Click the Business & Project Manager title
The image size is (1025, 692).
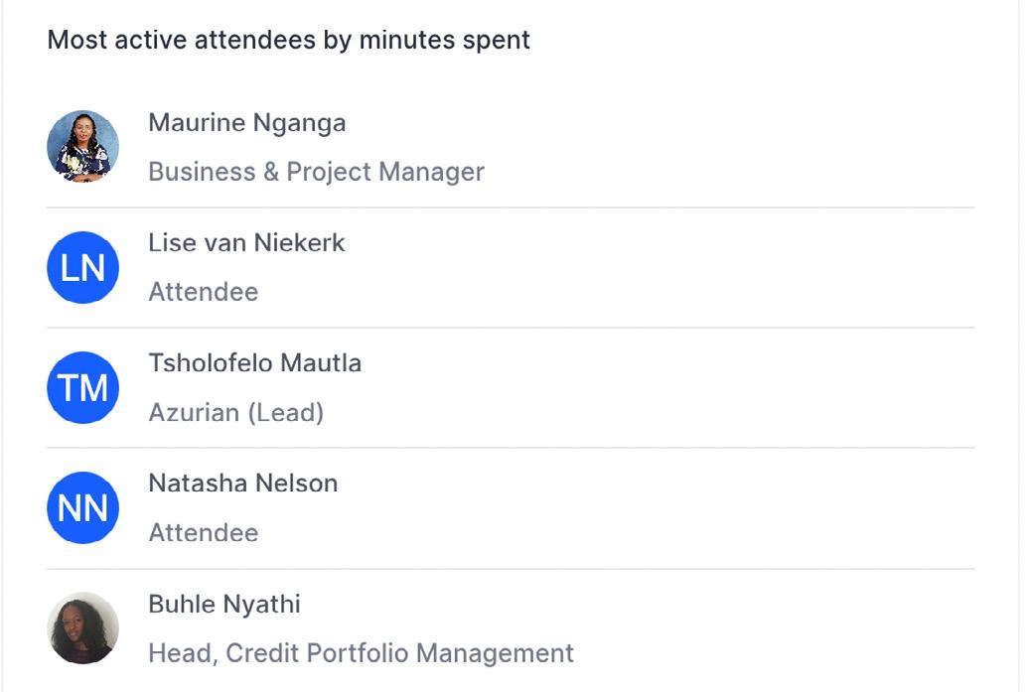click(316, 172)
